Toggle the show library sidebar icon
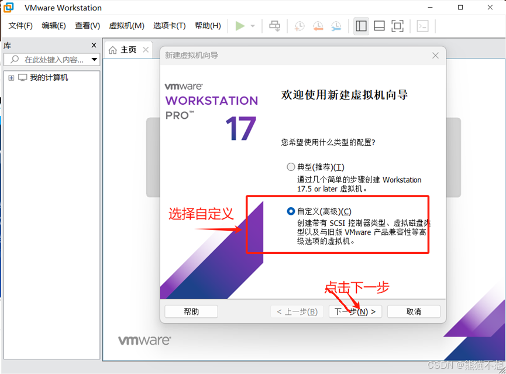 click(361, 26)
